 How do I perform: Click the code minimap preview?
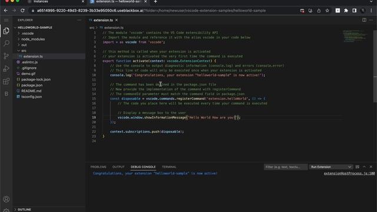pos(355,36)
